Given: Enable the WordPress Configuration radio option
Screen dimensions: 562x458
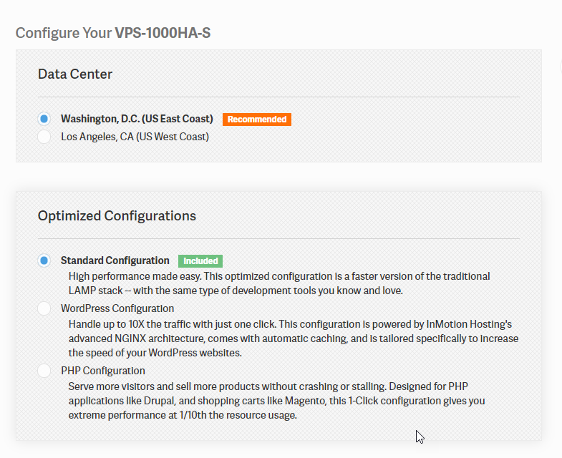Looking at the screenshot, I should (x=44, y=308).
